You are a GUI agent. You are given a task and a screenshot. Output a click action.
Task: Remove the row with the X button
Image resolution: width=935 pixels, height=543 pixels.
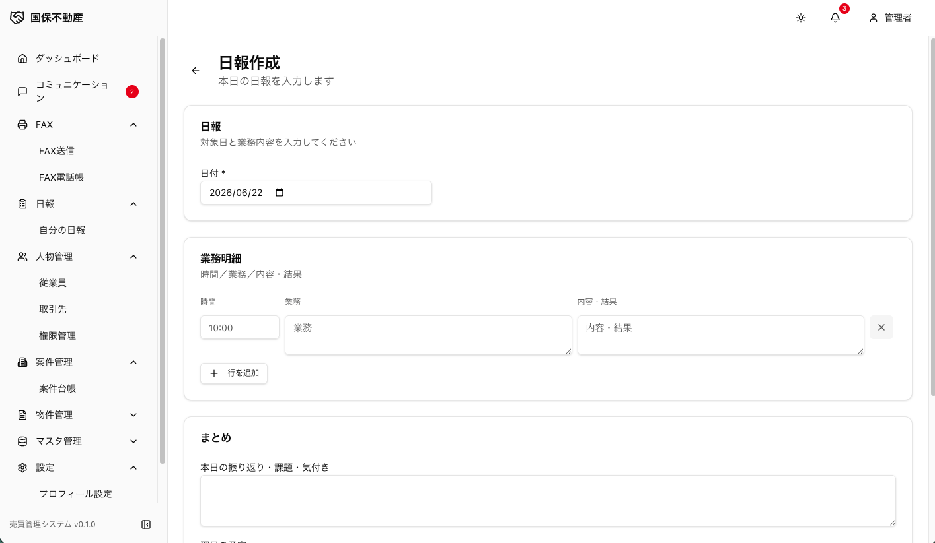pos(881,327)
